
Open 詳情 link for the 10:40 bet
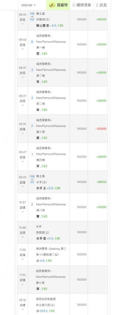pyautogui.click(x=22, y=233)
